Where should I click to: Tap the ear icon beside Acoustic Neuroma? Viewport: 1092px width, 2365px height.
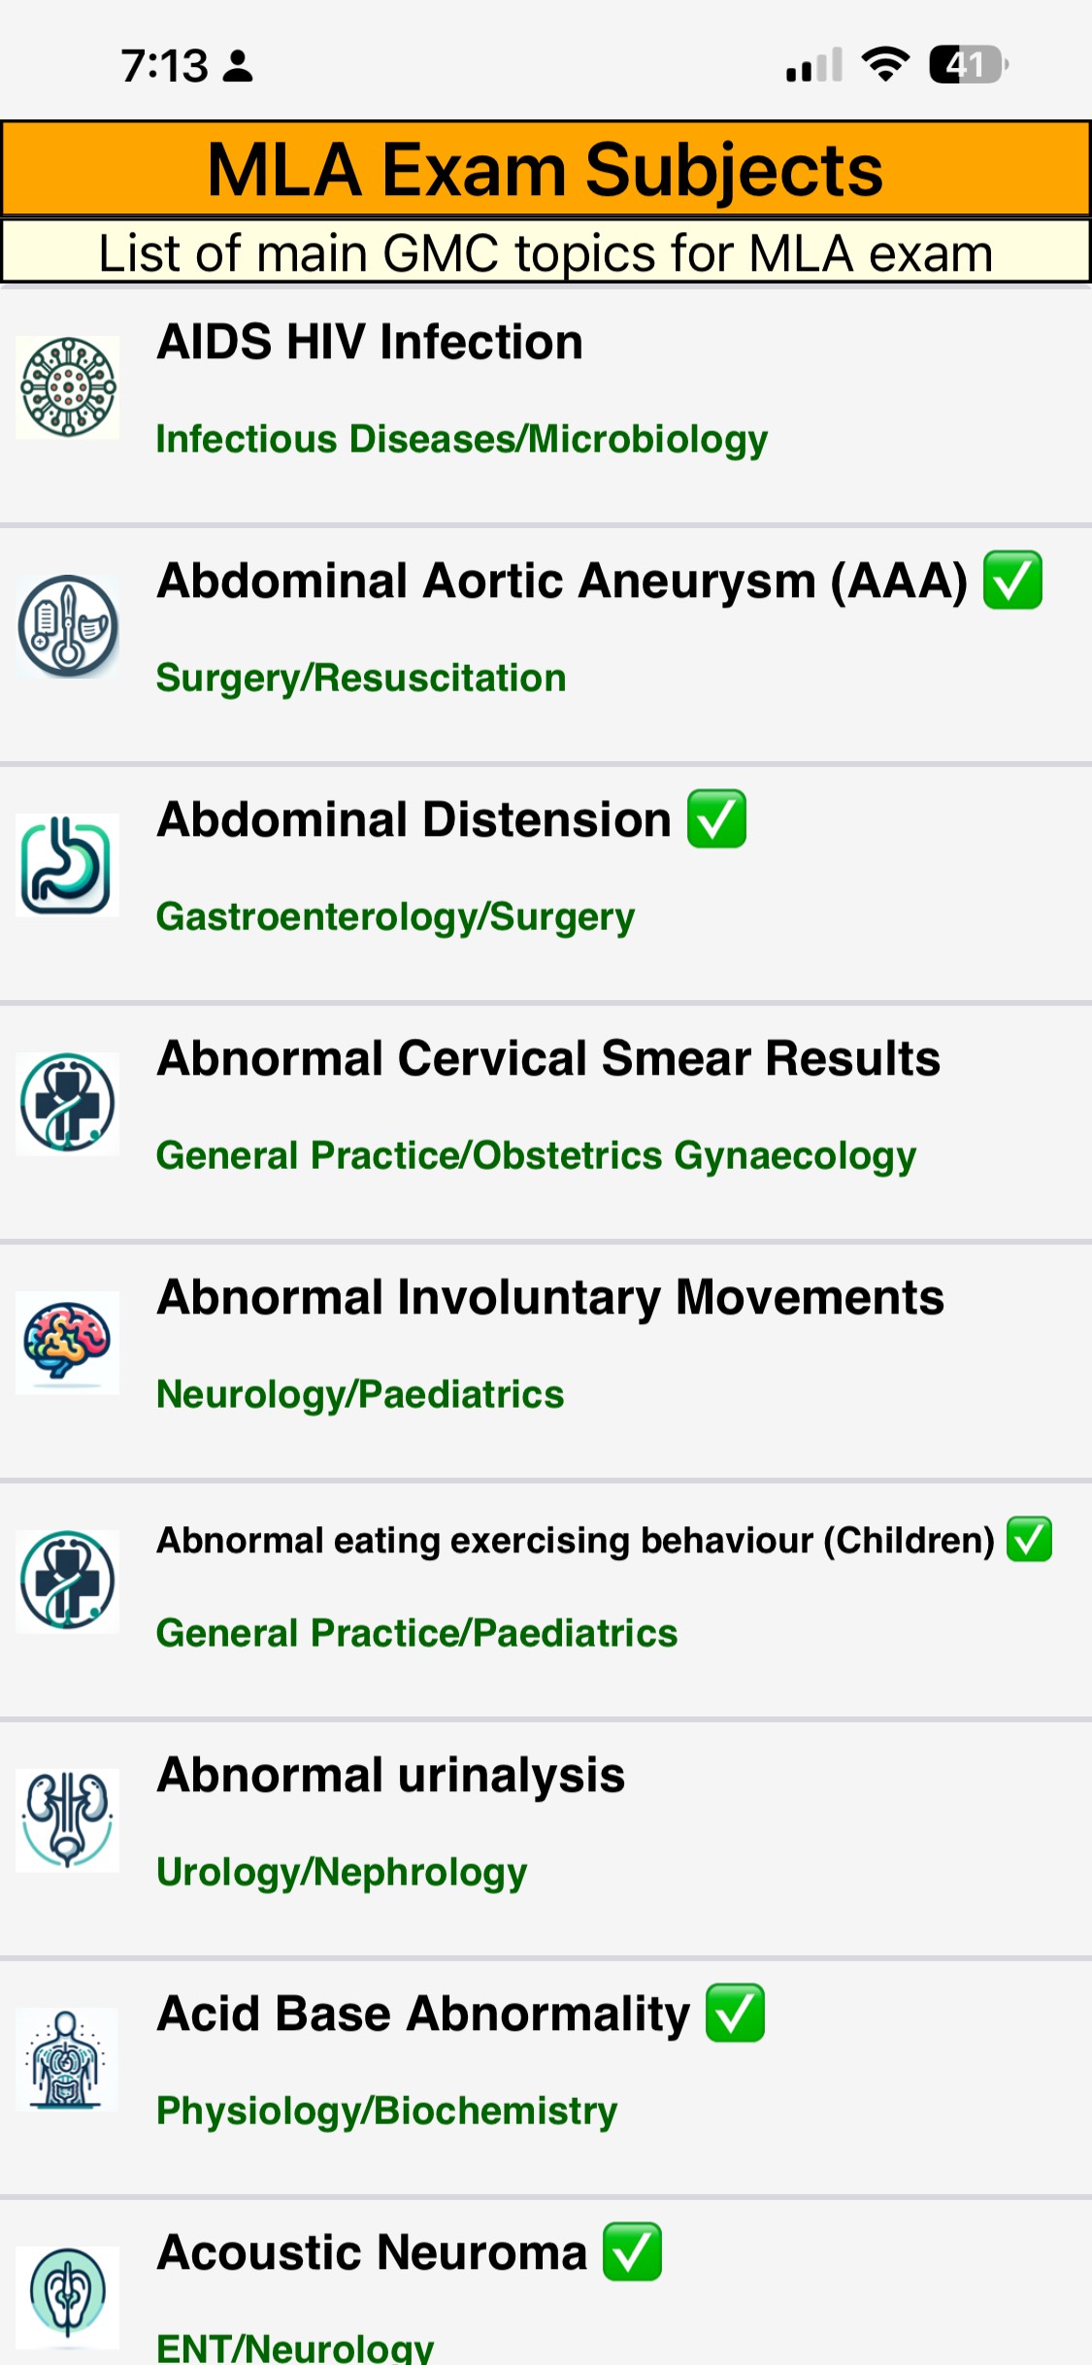point(68,2296)
